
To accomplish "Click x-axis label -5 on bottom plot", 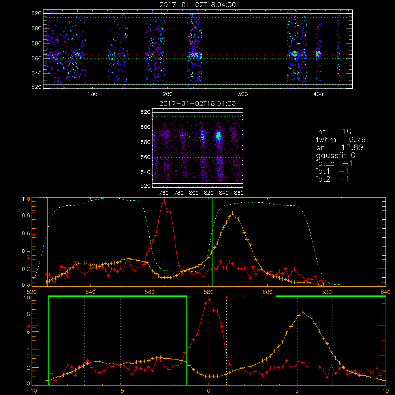I will pyautogui.click(x=120, y=391).
